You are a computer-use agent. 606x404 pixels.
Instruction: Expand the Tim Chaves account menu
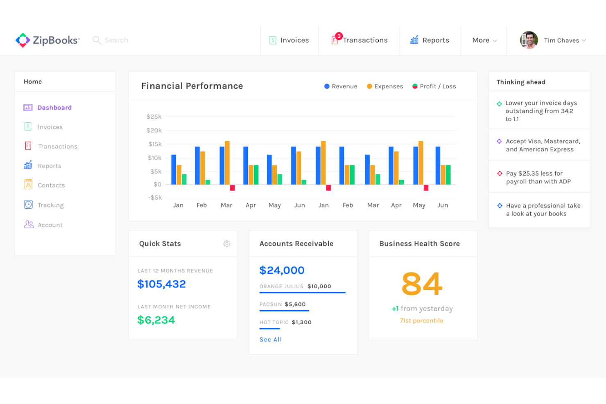click(x=561, y=40)
